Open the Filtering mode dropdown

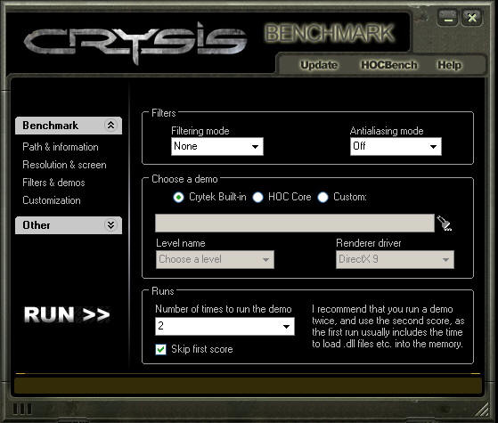click(x=217, y=146)
